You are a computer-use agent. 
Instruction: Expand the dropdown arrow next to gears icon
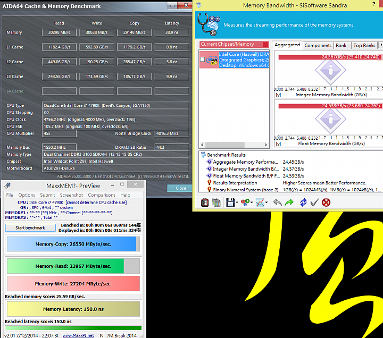click(252, 202)
